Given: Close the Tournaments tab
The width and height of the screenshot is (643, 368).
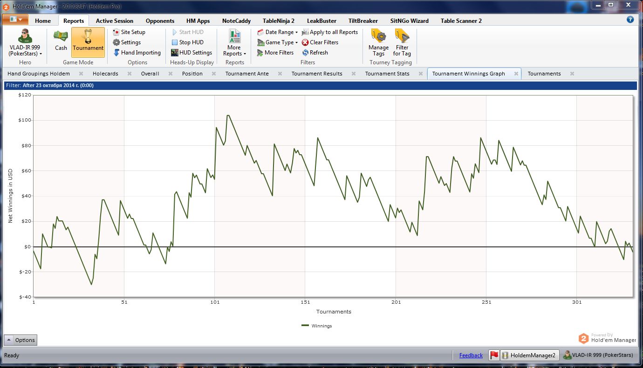Looking at the screenshot, I should point(572,74).
